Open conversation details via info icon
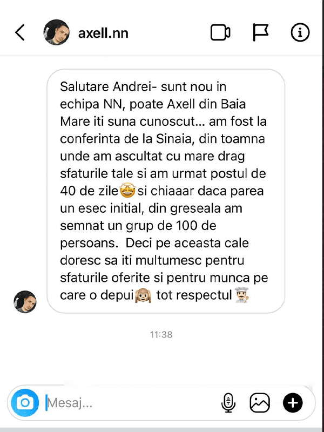 pos(300,32)
